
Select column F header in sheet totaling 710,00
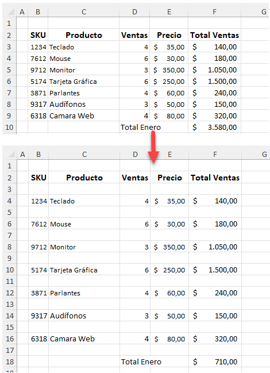point(215,155)
